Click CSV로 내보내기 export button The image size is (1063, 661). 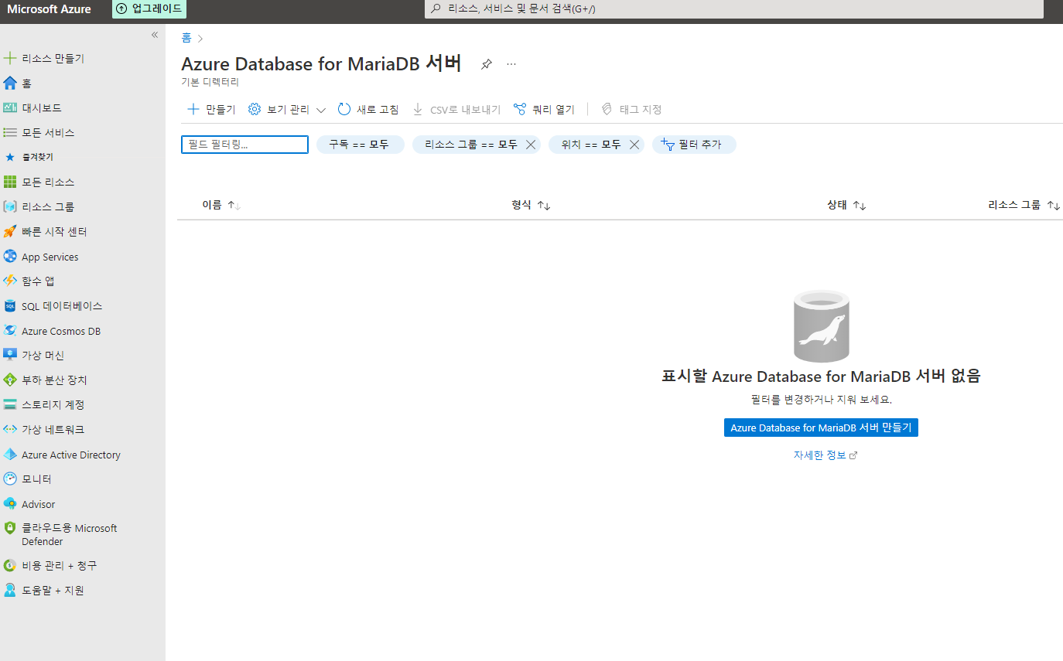coord(456,109)
